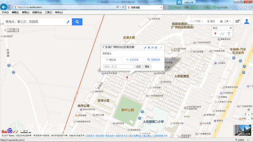Click the 公交 transit button
The width and height of the screenshot is (253, 142).
138,67
